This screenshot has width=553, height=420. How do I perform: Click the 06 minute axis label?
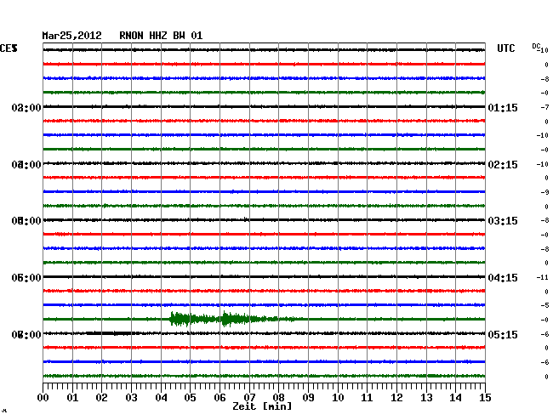(x=219, y=398)
